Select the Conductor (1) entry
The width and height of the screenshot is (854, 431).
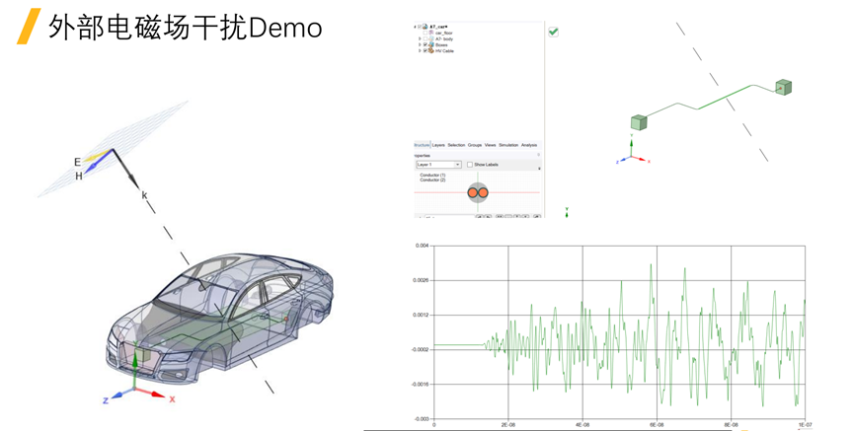[x=432, y=176]
